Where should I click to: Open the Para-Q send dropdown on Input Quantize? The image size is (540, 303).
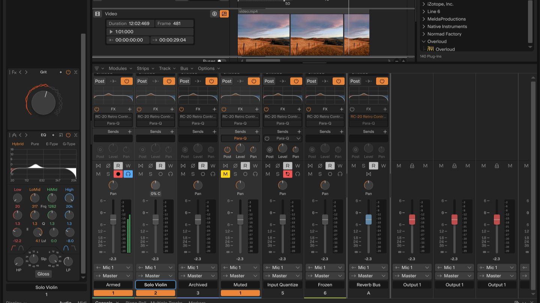pos(298,138)
